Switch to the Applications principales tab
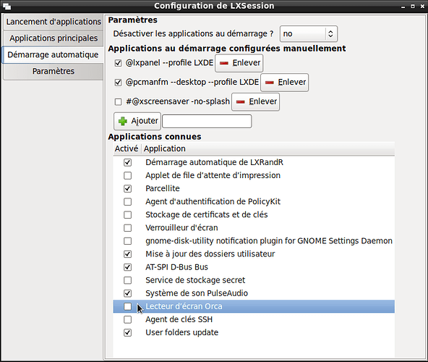The height and width of the screenshot is (362, 428). point(54,38)
